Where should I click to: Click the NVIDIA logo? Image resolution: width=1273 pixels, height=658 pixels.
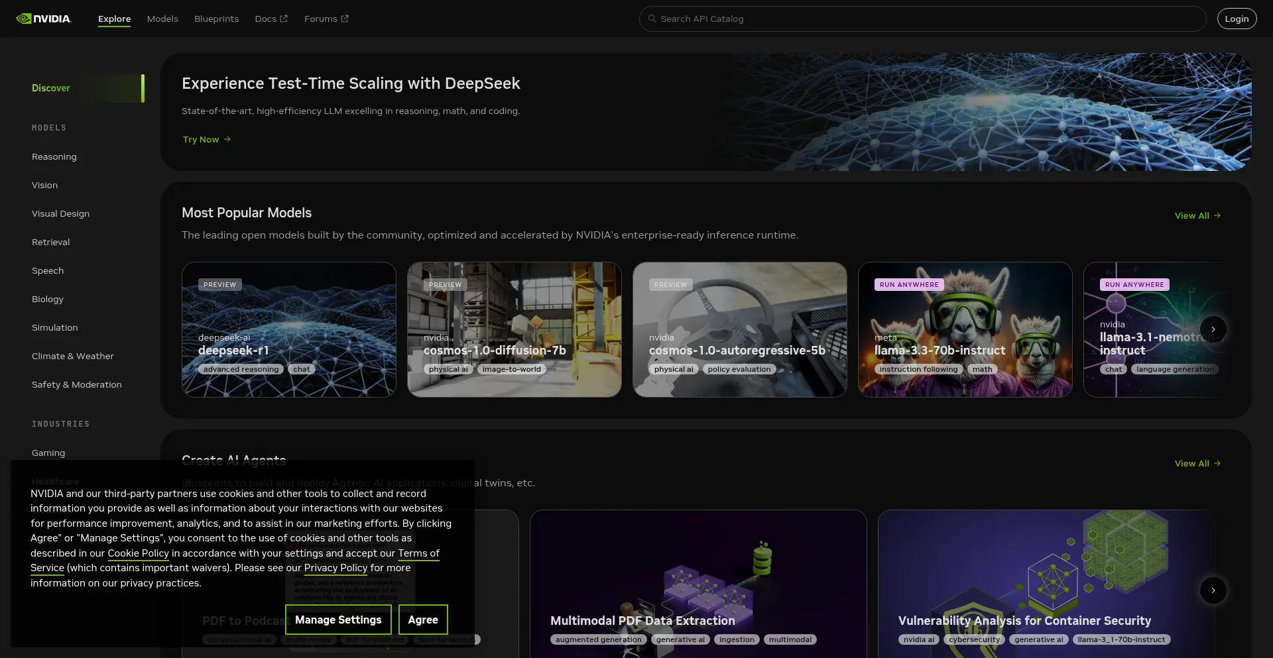point(44,19)
